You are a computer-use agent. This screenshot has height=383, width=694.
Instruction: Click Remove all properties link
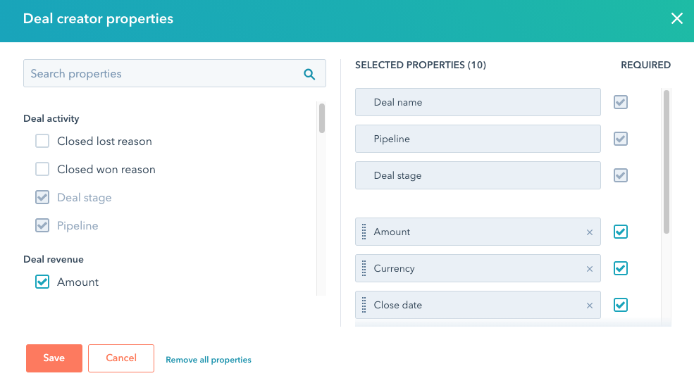coord(209,360)
